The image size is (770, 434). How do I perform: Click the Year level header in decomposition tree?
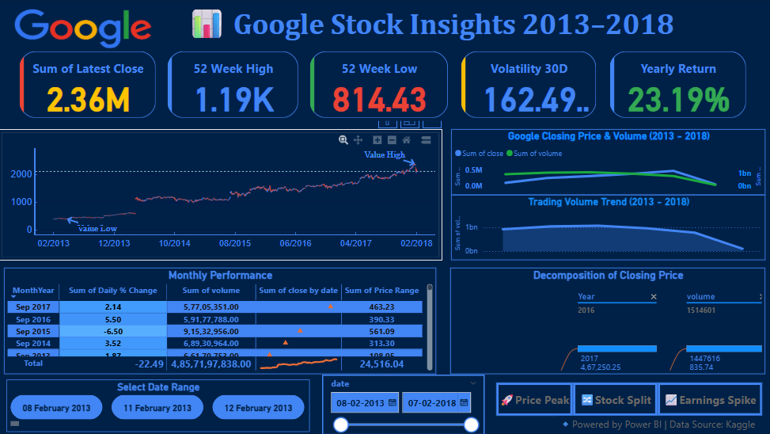tap(586, 296)
